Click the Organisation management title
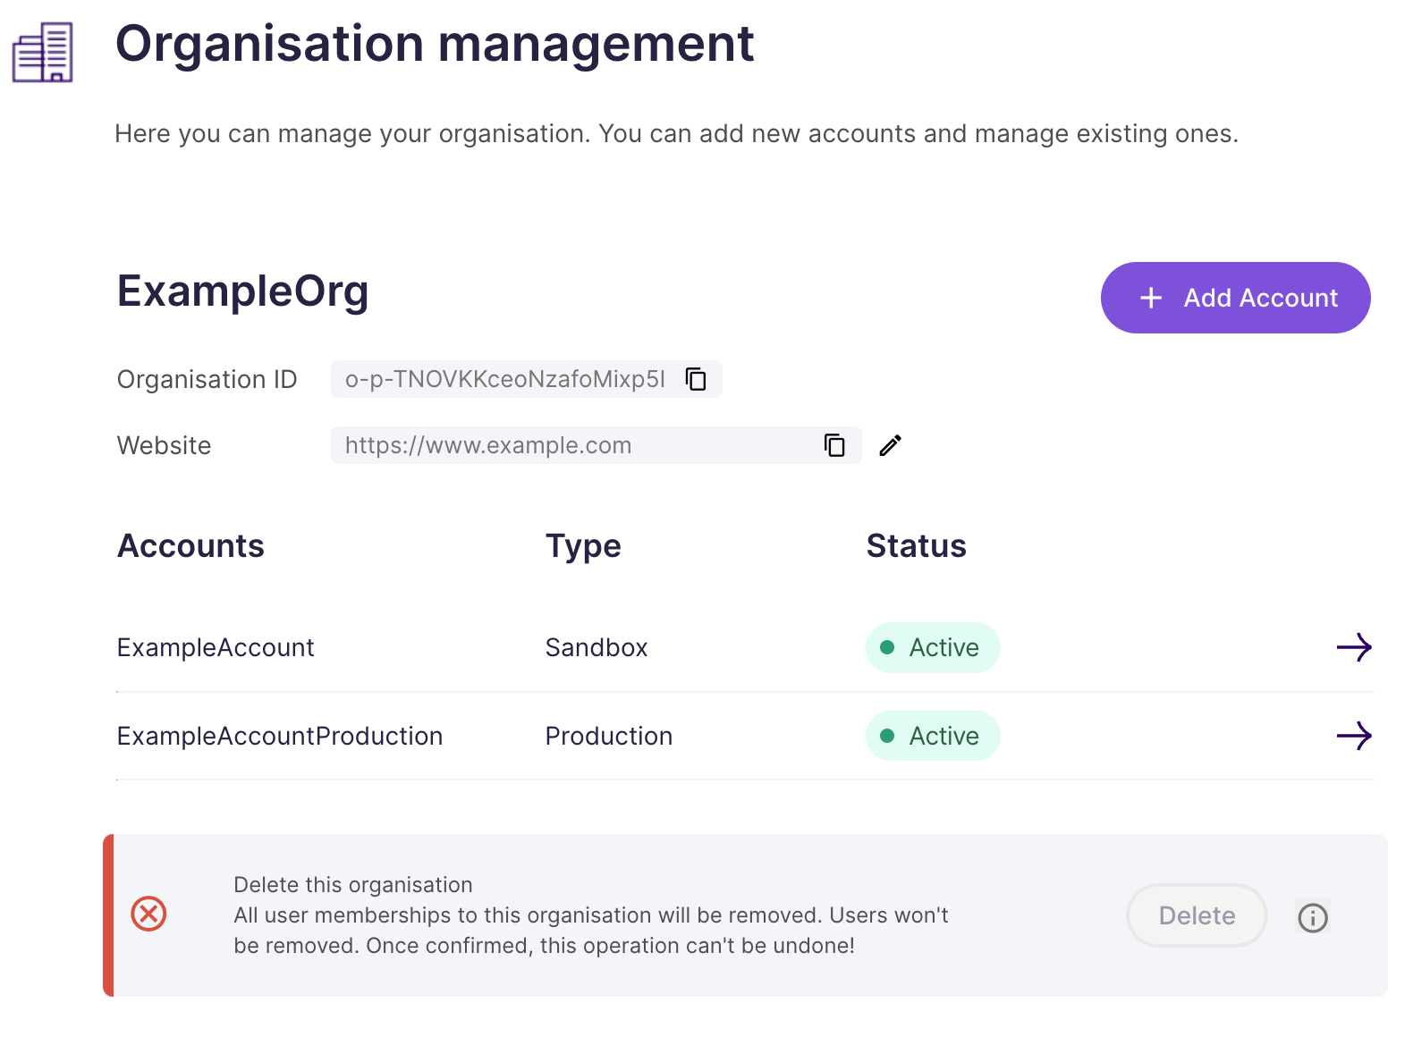This screenshot has height=1037, width=1413. click(x=435, y=44)
